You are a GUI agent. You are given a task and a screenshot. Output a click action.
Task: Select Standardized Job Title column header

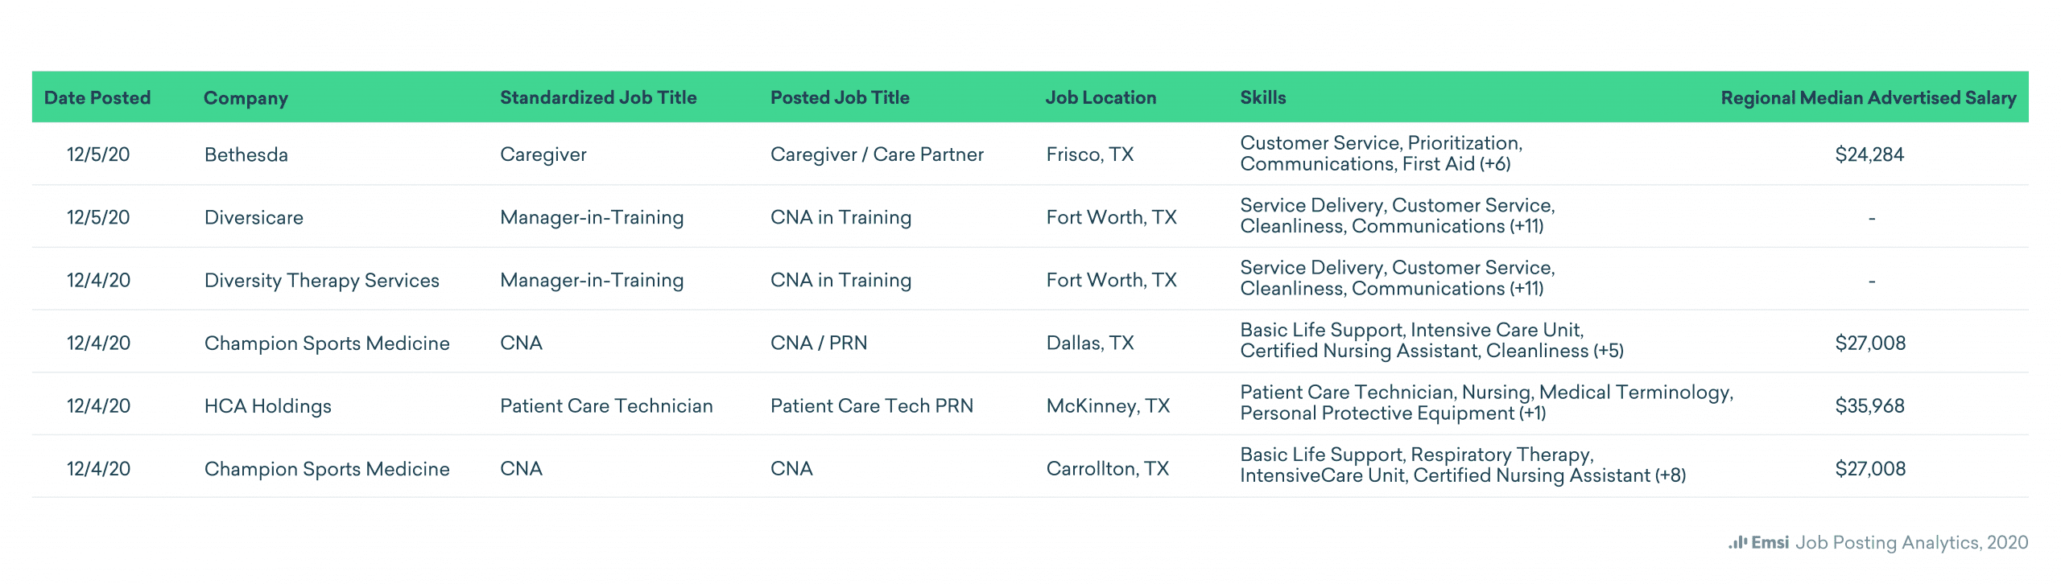(598, 98)
